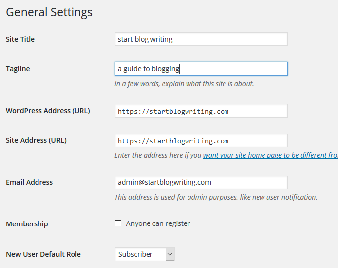Click the Site Address (URL) label
The width and height of the screenshot is (338, 268).
[x=36, y=140]
